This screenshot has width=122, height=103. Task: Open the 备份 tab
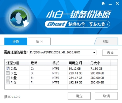click(39, 41)
